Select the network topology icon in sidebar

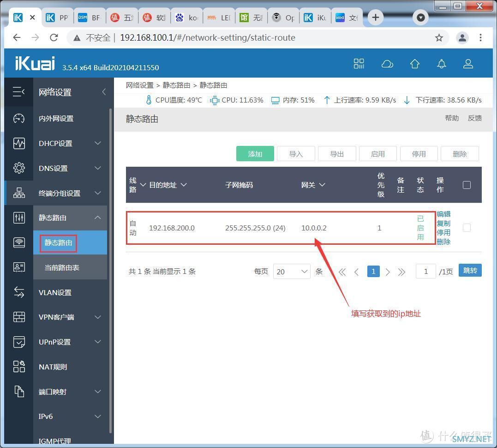[19, 193]
